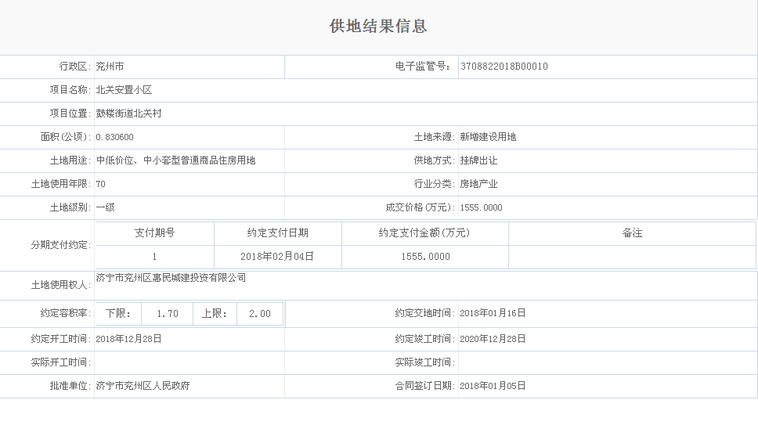This screenshot has width=758, height=436.
Task: Click the 约定支付日期 column header
Action: pyautogui.click(x=277, y=233)
